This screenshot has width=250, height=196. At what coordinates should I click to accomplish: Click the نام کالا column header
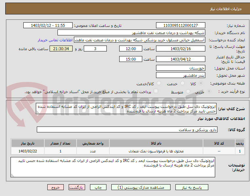156,143
